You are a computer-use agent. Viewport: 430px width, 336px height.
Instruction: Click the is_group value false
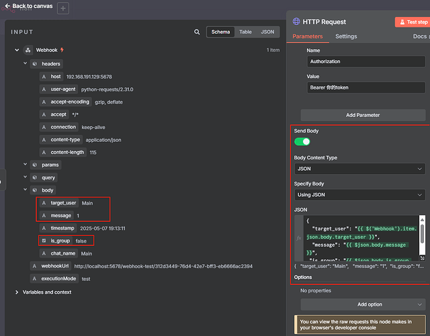(81, 241)
